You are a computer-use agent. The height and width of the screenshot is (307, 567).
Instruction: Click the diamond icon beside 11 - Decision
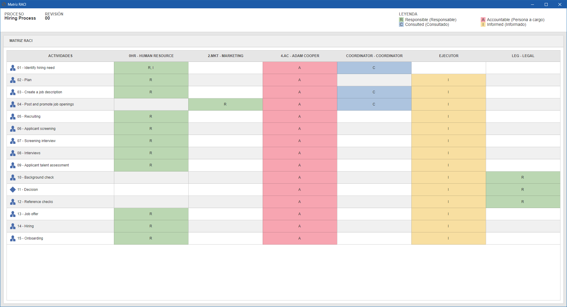(x=13, y=190)
